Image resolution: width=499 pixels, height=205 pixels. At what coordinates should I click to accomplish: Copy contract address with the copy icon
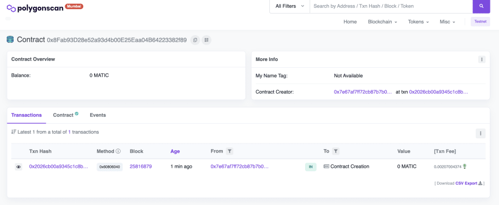195,40
